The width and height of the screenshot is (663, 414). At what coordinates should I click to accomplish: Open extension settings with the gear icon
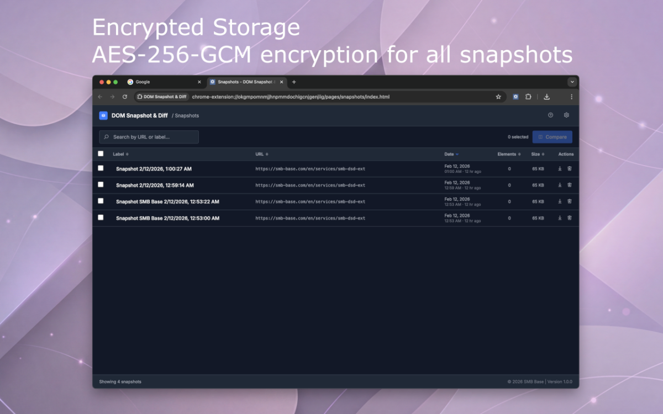pyautogui.click(x=566, y=115)
